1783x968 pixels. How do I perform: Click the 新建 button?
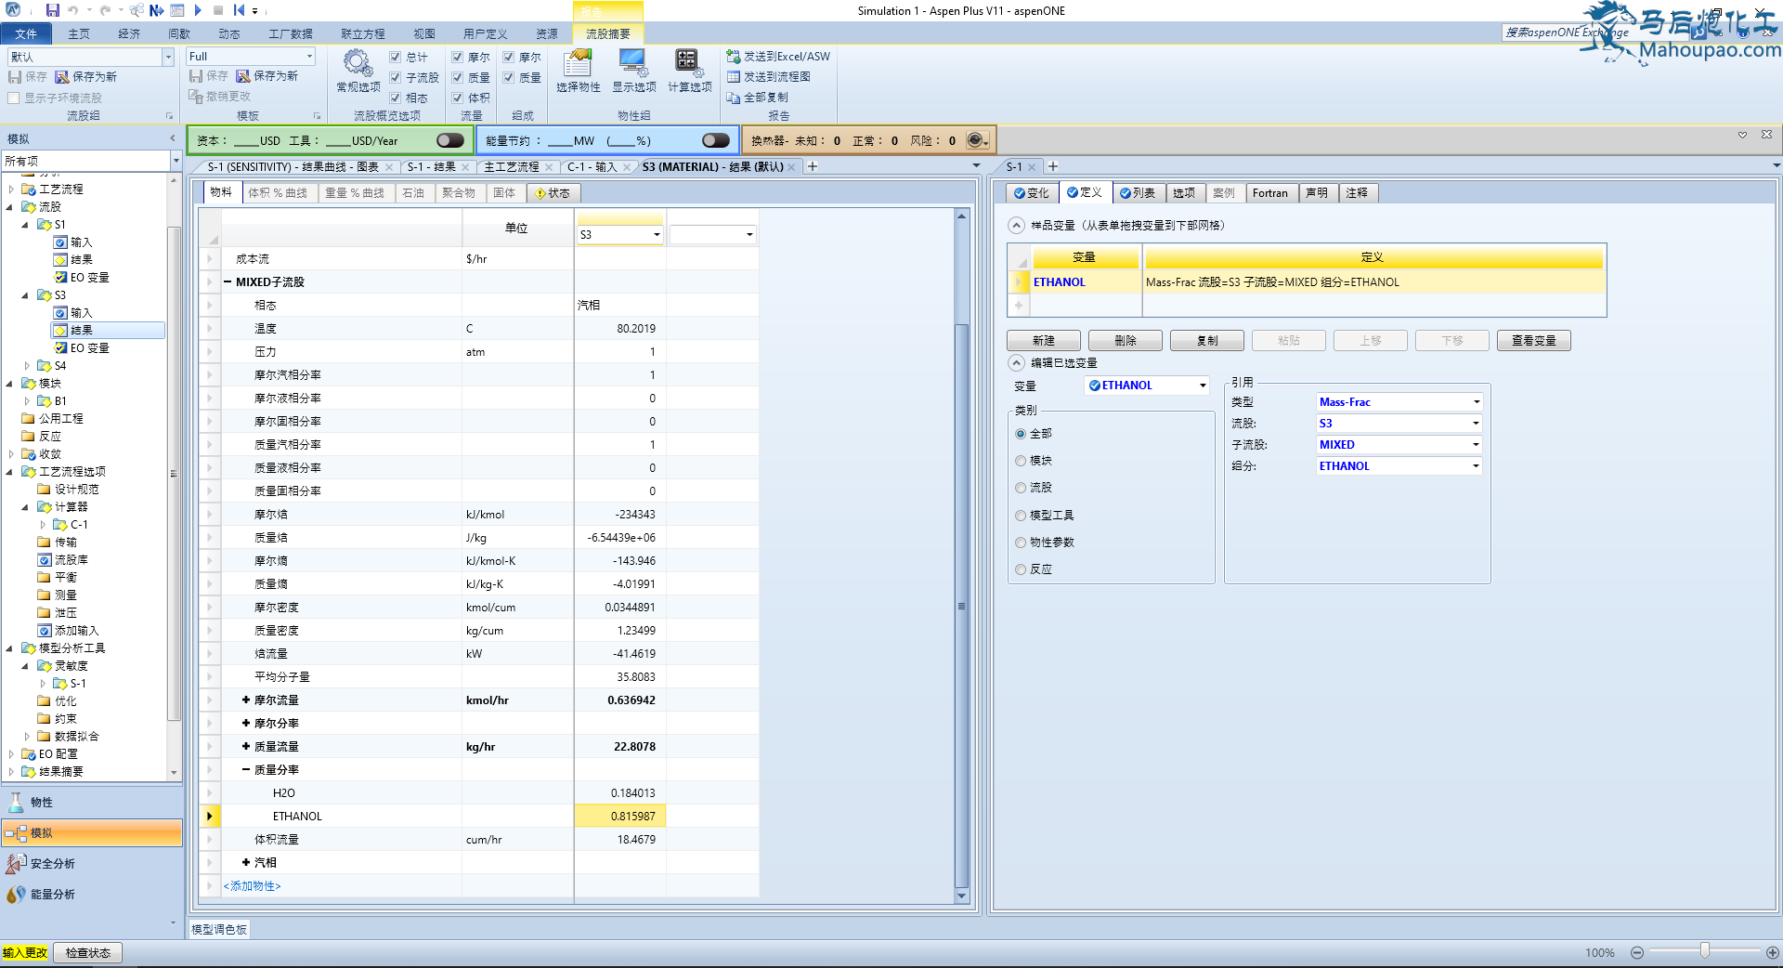click(1044, 341)
